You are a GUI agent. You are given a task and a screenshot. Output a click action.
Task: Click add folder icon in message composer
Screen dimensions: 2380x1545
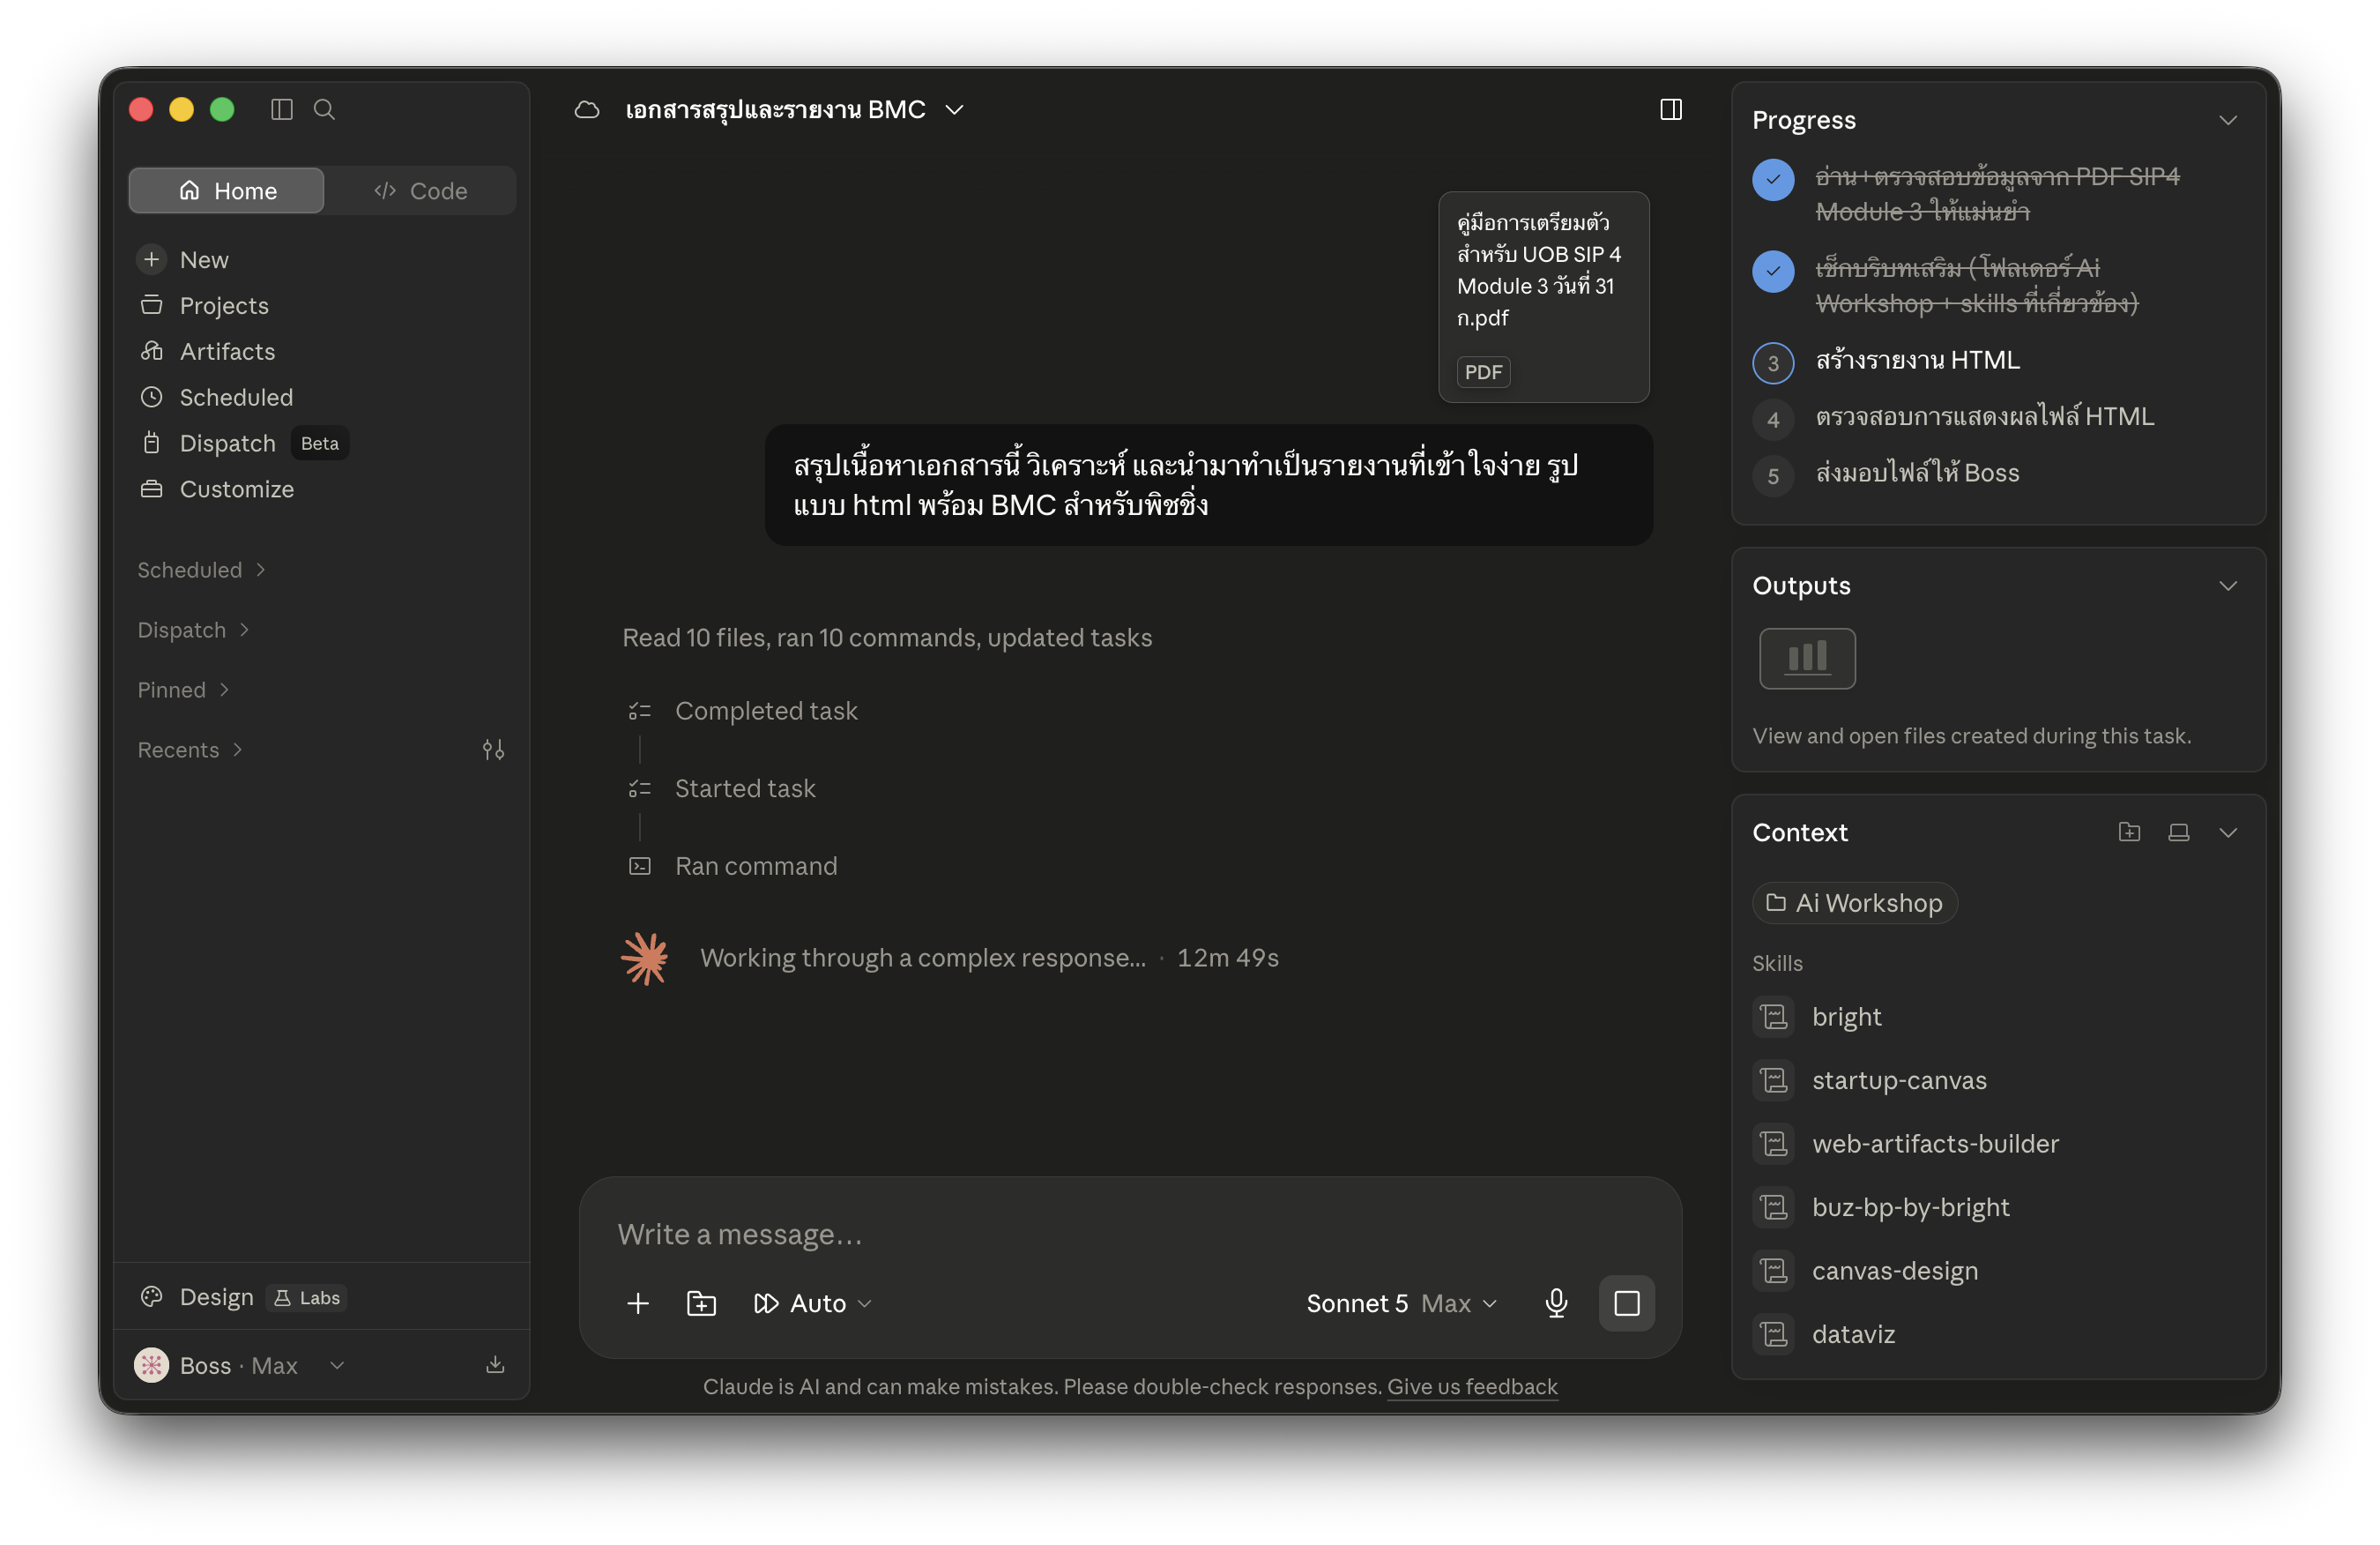(x=701, y=1302)
